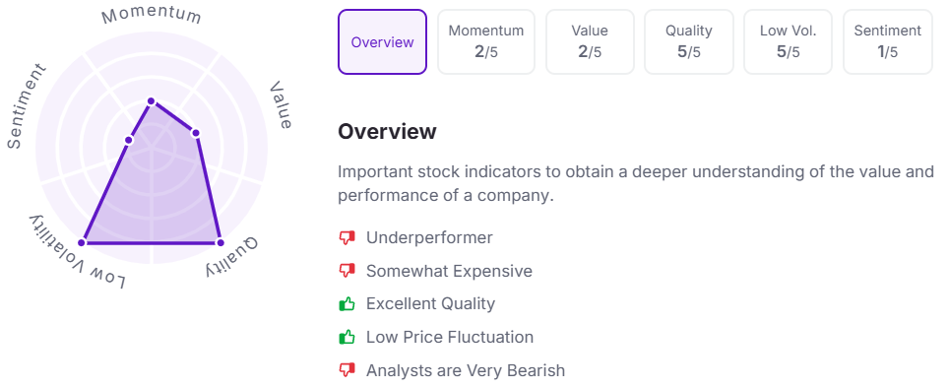Image resolution: width=948 pixels, height=388 pixels.
Task: Click the Quality data point on radar chart
Action: 221,243
